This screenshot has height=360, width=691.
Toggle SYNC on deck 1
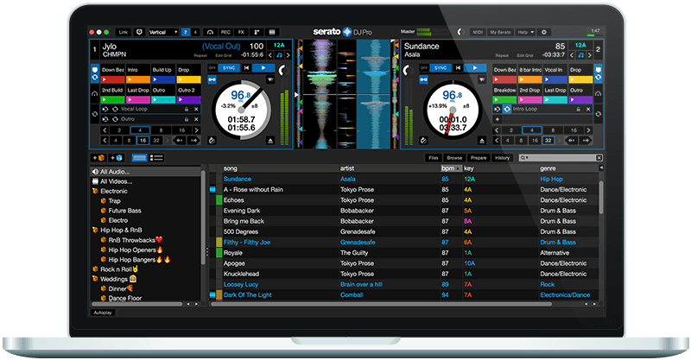point(229,68)
